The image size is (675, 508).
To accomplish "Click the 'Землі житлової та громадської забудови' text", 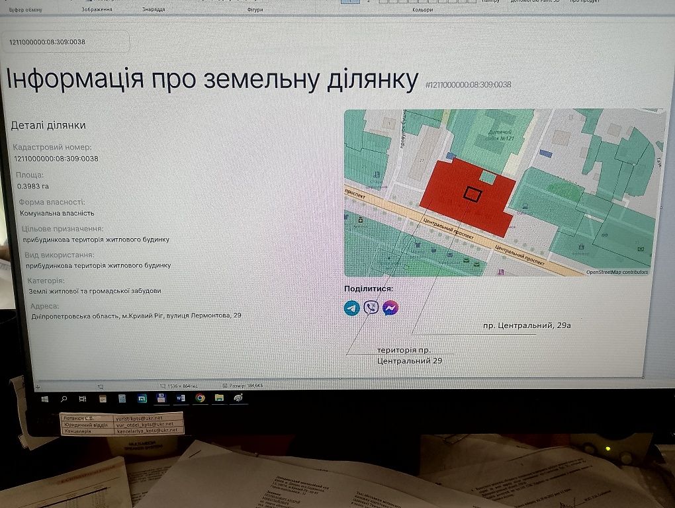I will tap(95, 291).
